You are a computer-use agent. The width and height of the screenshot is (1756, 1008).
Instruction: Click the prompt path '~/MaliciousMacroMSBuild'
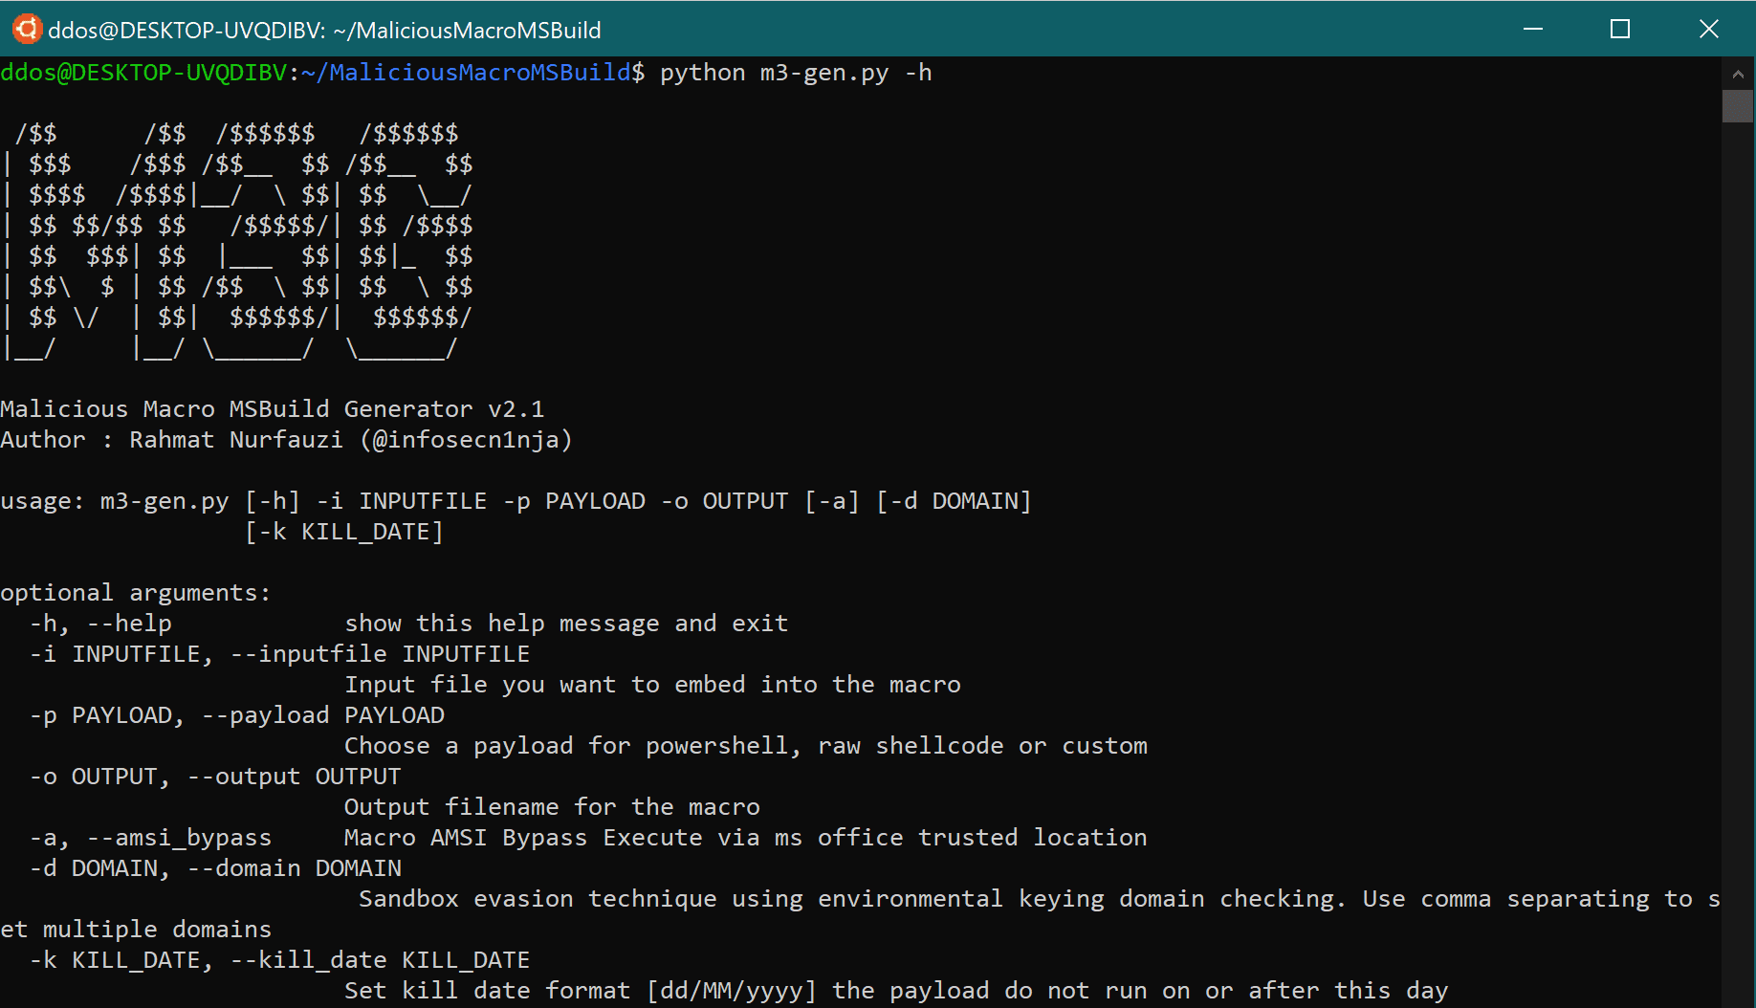point(466,73)
